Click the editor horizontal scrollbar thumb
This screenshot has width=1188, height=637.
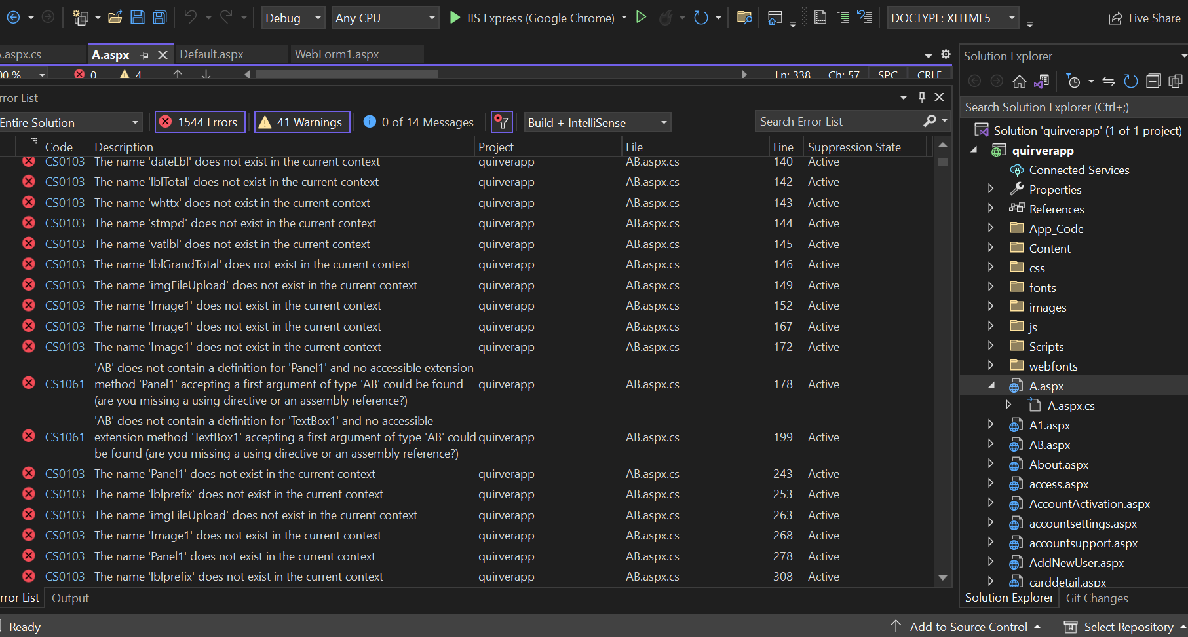[347, 74]
